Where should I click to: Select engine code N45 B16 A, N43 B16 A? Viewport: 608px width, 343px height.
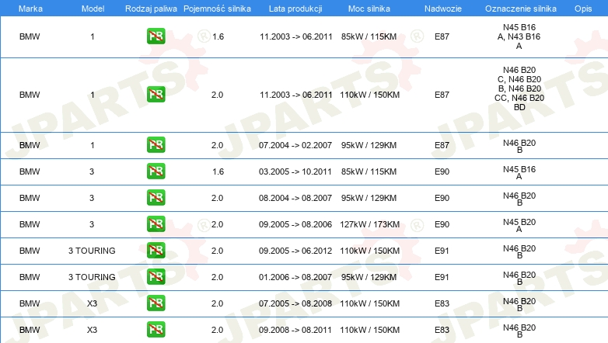coord(519,36)
